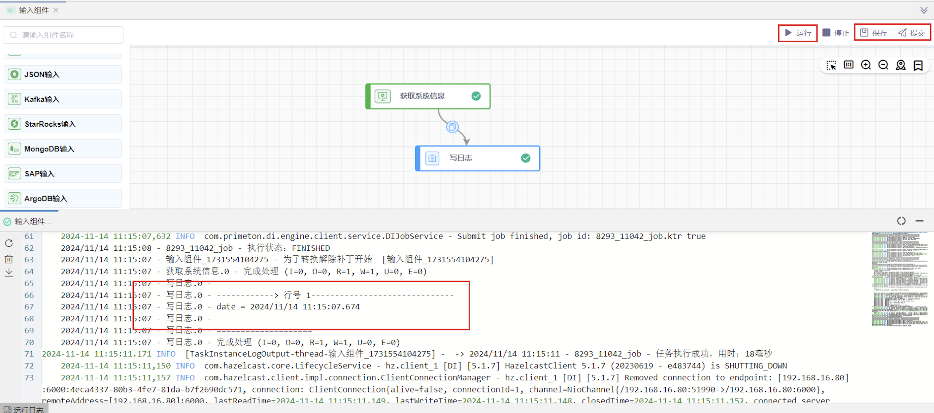Download the log via download icon

point(9,272)
